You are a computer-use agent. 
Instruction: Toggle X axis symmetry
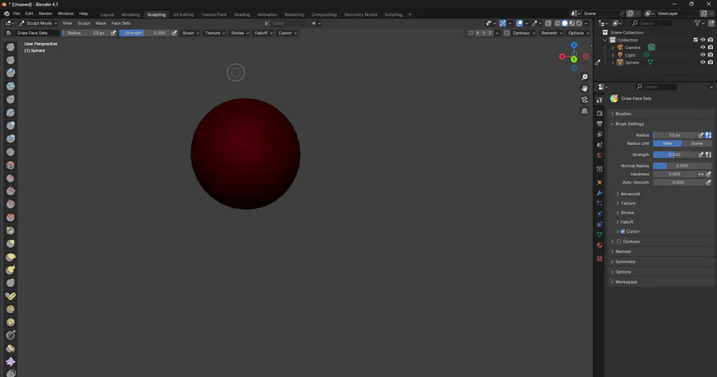tap(478, 33)
